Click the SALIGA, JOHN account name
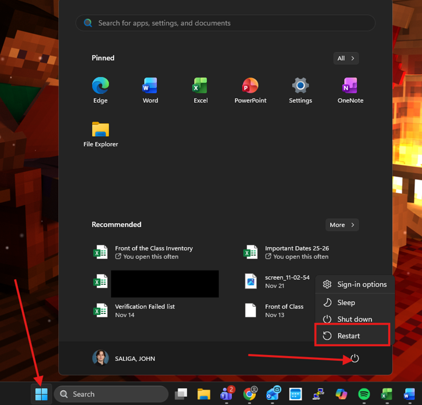 [x=135, y=358]
